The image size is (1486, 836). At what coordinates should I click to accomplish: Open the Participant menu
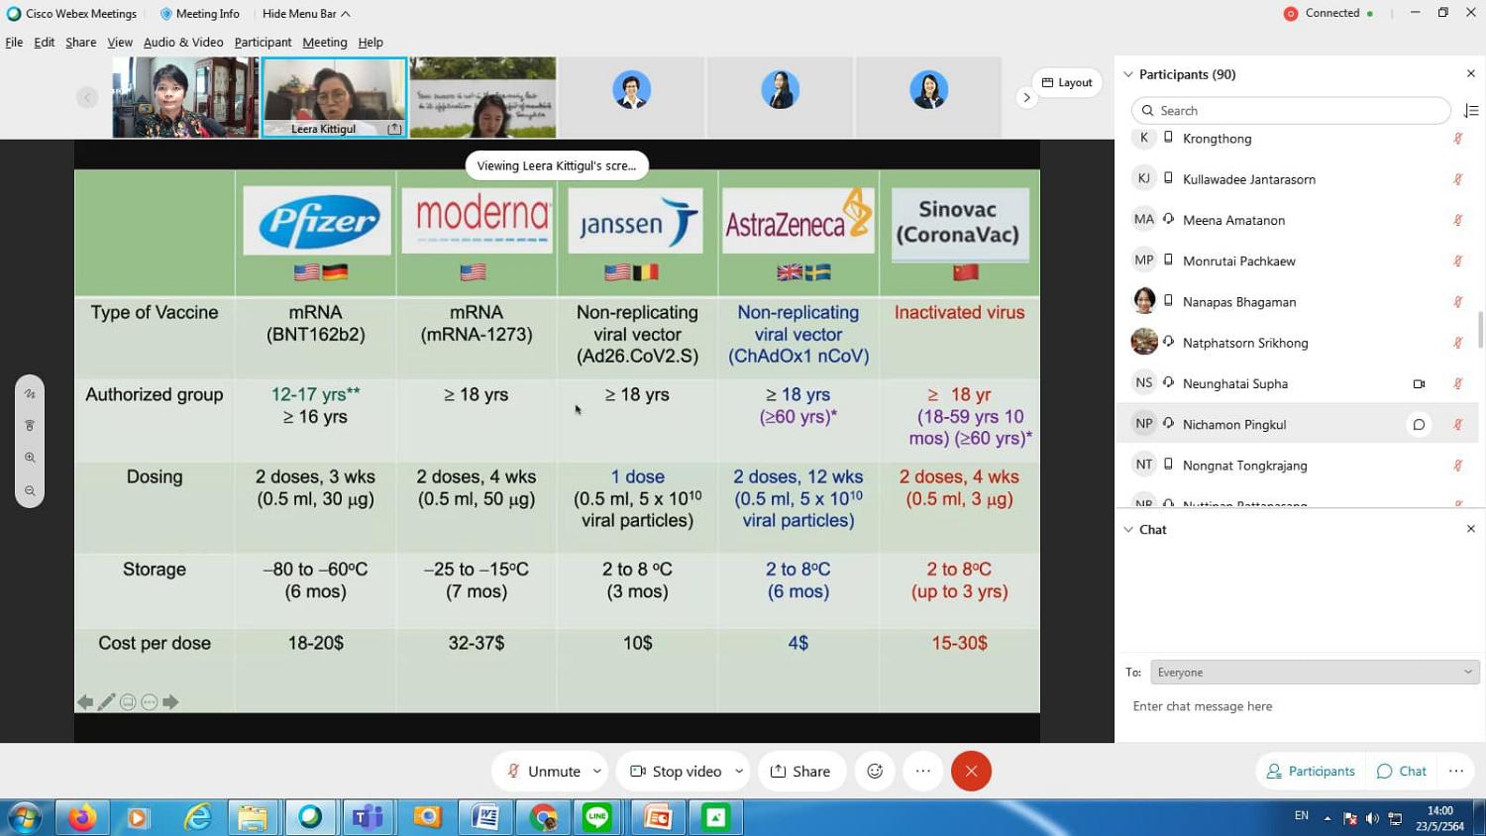coord(263,43)
